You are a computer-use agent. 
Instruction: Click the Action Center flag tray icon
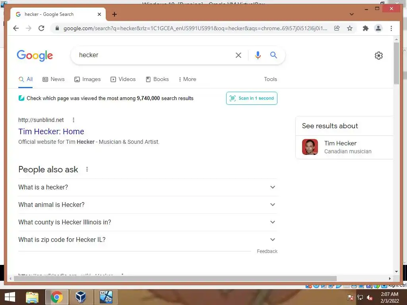click(350, 297)
